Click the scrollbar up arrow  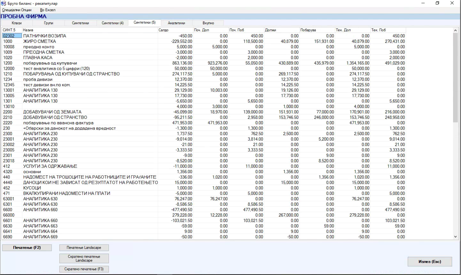point(456,30)
